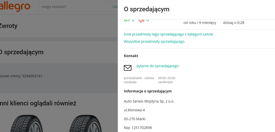Click the green thumbs-up rating icon
Viewport: 275px width, 132px height.
(127, 20)
